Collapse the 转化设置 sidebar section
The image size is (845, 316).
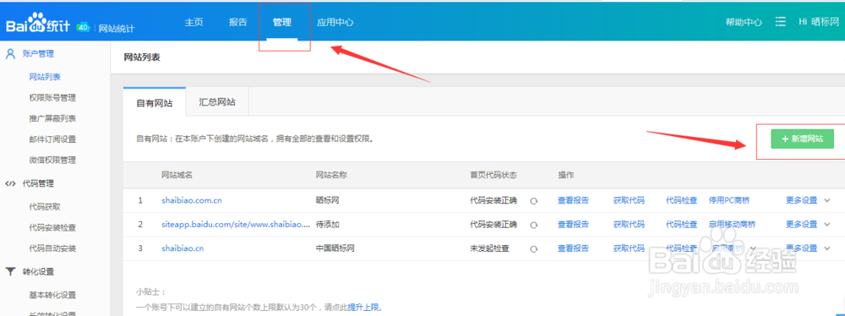38,271
